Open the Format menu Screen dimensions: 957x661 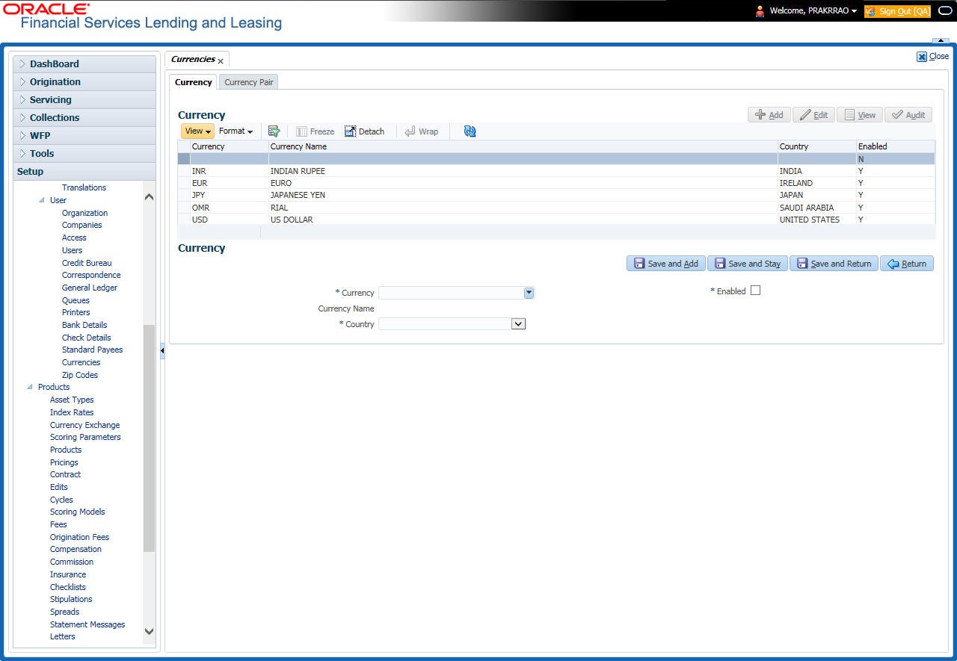[236, 131]
